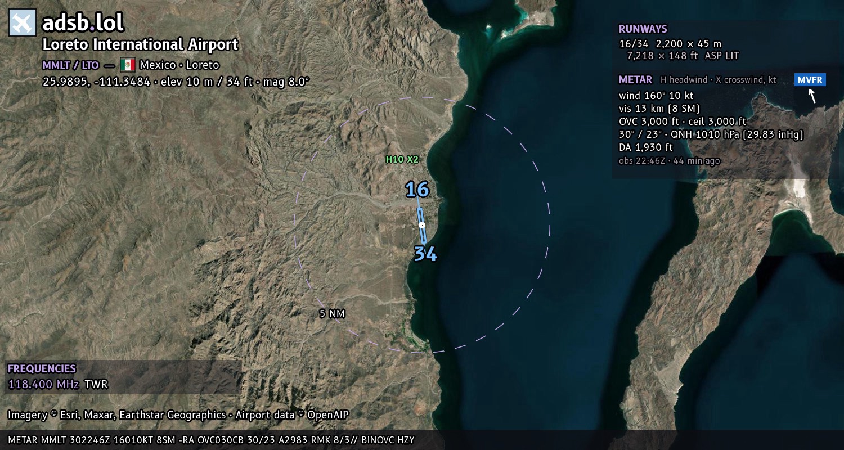Select the MVFR flight category badge
The height and width of the screenshot is (450, 844).
pyautogui.click(x=810, y=80)
